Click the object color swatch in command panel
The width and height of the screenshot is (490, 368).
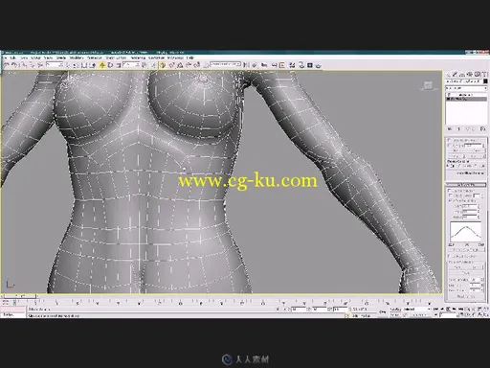(x=485, y=81)
